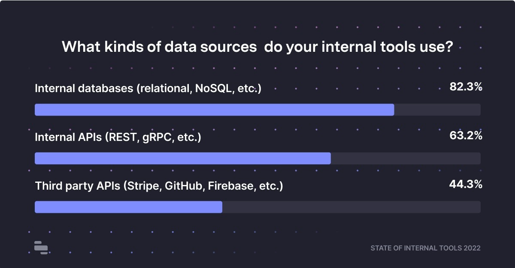515x268 pixels.
Task: Click the Retool logo icon
Action: (x=41, y=247)
